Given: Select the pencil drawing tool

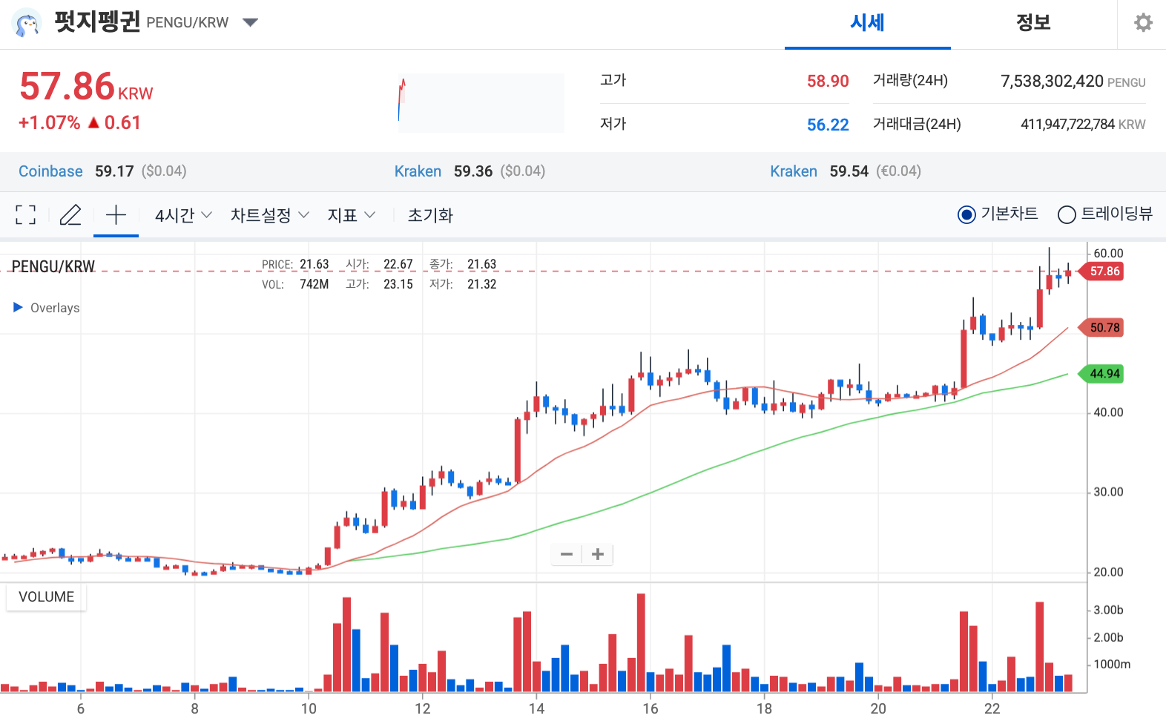Looking at the screenshot, I should [x=70, y=215].
